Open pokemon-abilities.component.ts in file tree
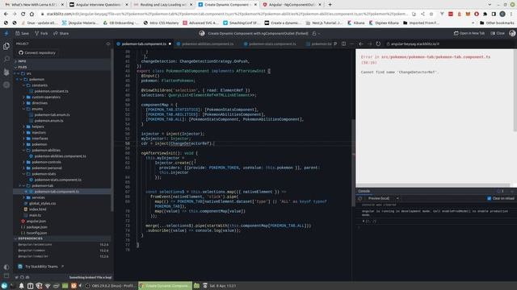This screenshot has height=290, width=517. pyautogui.click(x=57, y=156)
